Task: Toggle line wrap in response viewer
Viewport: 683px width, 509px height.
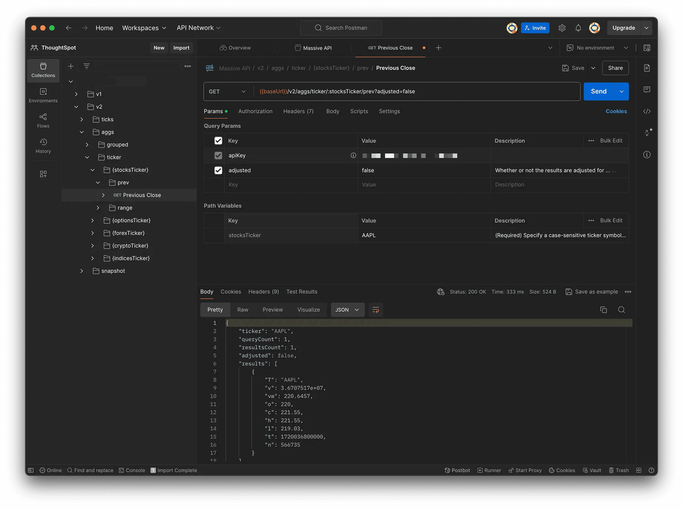Action: [x=376, y=310]
